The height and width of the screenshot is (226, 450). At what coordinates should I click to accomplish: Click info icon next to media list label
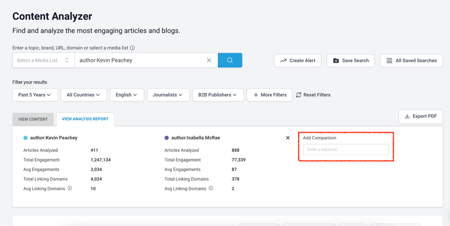(x=132, y=48)
